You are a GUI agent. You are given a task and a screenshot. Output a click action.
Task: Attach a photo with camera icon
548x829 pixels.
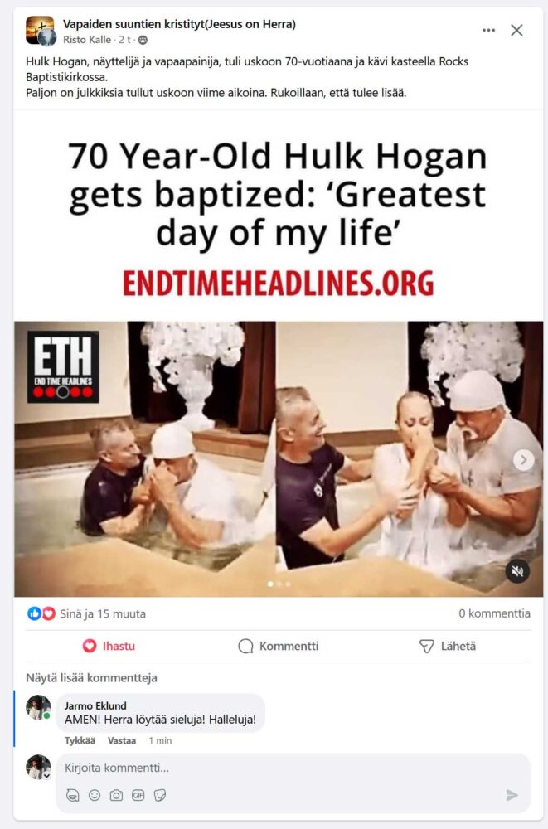(116, 795)
